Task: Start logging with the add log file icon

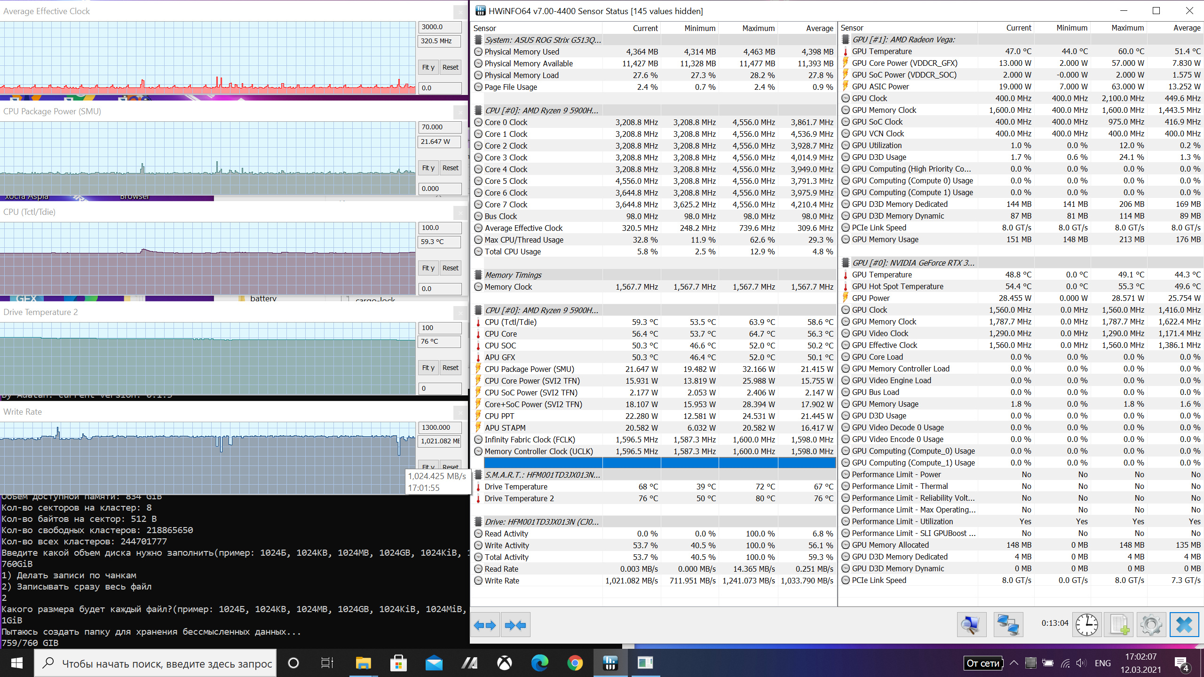Action: [x=1119, y=625]
